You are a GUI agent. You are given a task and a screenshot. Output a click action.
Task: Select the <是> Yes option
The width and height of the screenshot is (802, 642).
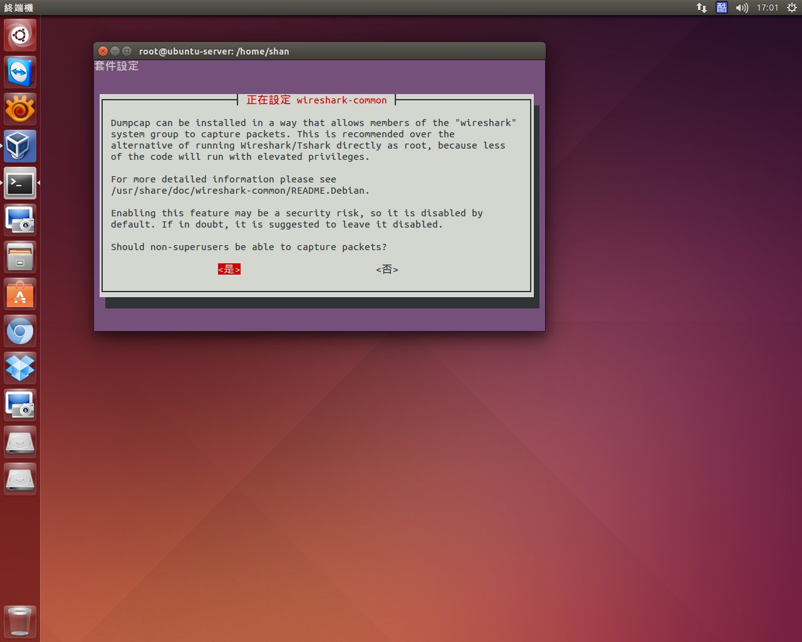(x=229, y=270)
